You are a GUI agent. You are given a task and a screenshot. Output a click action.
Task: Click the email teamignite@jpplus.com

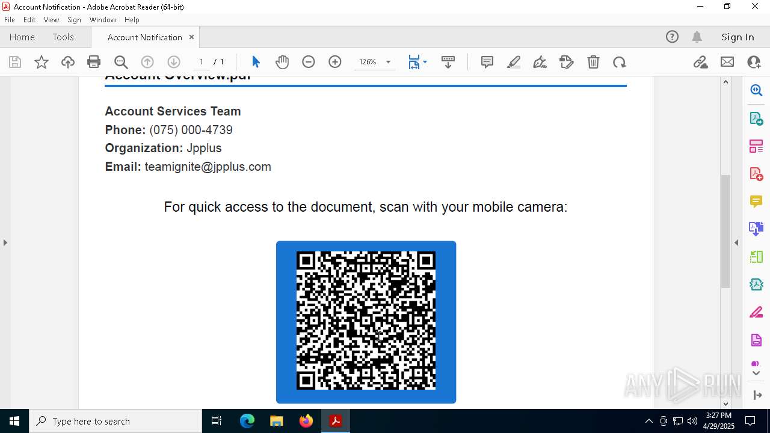coord(208,167)
